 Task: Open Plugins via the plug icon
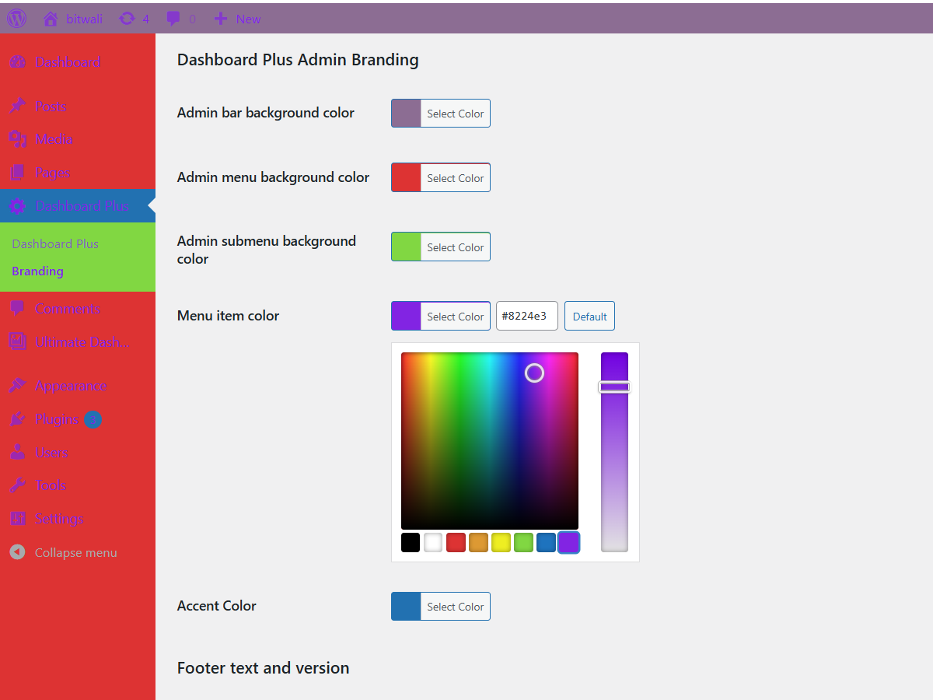tap(18, 419)
